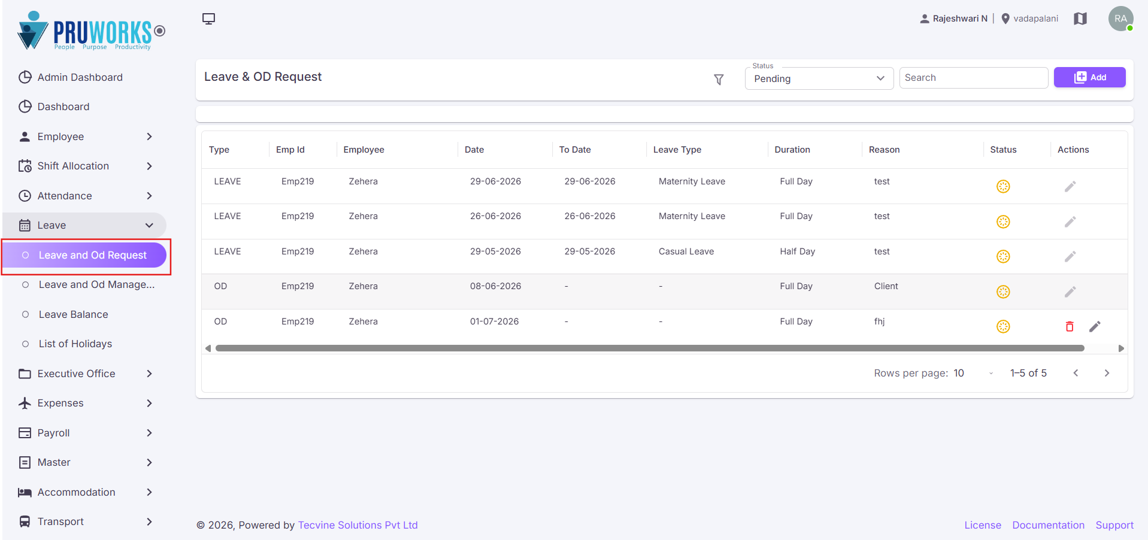Click the horizontal table scrollbar
This screenshot has width=1148, height=540.
click(650, 348)
